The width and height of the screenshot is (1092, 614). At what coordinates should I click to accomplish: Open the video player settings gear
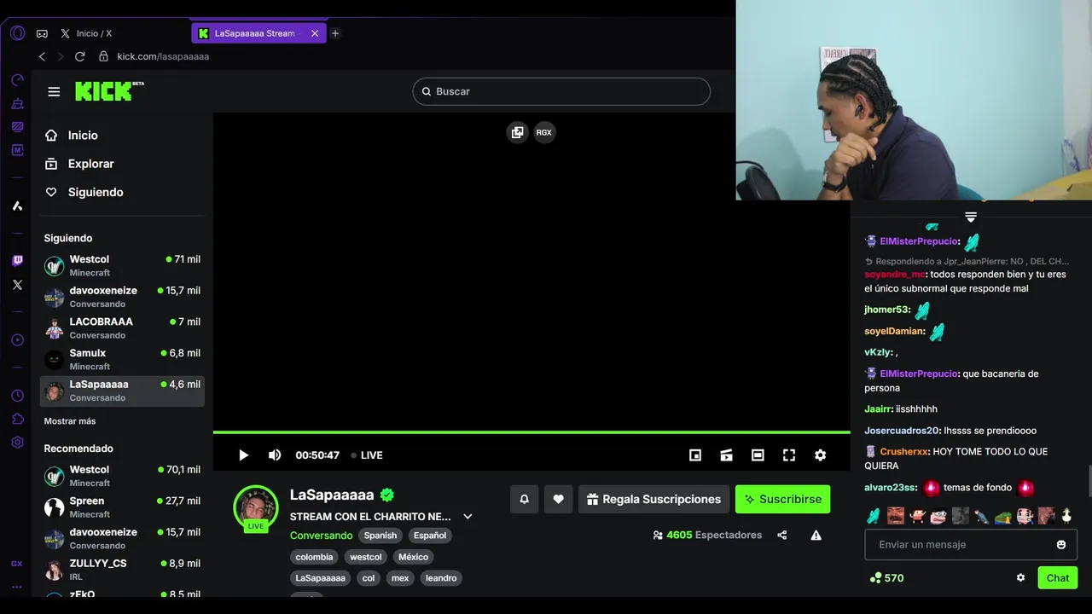[820, 455]
